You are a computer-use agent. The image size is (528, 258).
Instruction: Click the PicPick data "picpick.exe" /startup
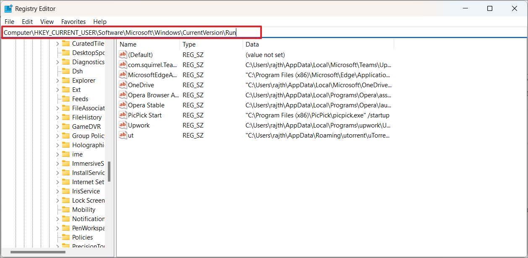[318, 115]
